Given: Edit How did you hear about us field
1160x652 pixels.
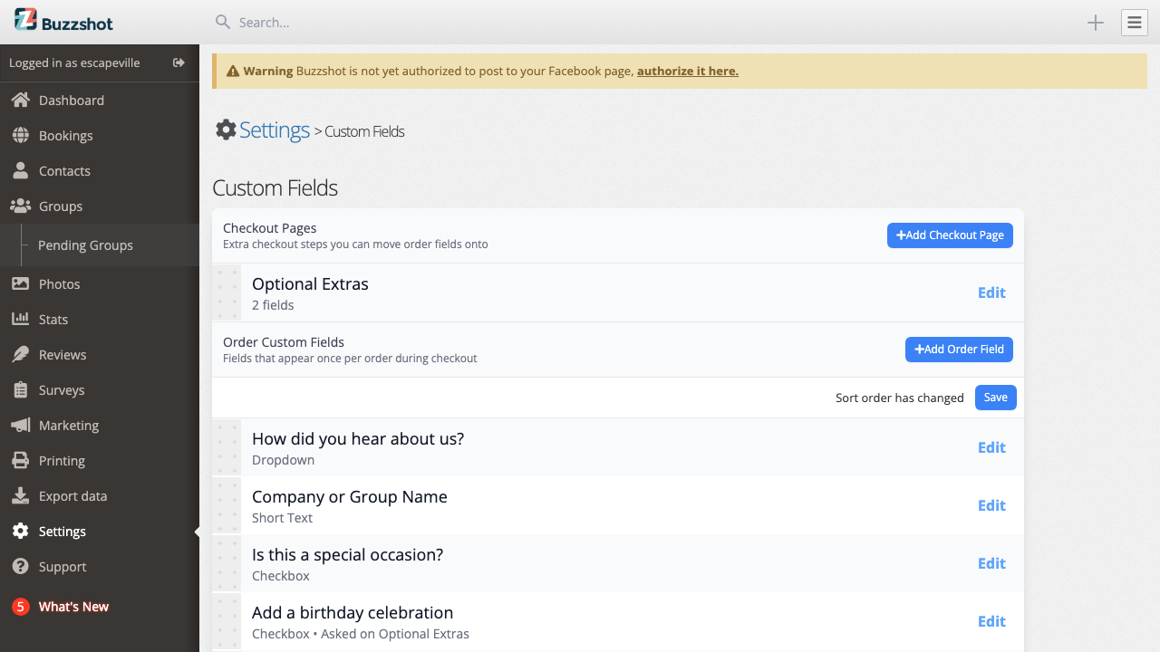Looking at the screenshot, I should click(991, 447).
